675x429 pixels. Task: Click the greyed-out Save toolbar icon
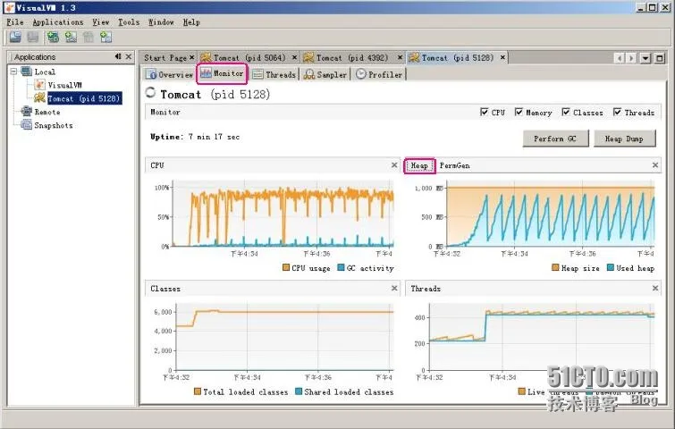tap(33, 38)
